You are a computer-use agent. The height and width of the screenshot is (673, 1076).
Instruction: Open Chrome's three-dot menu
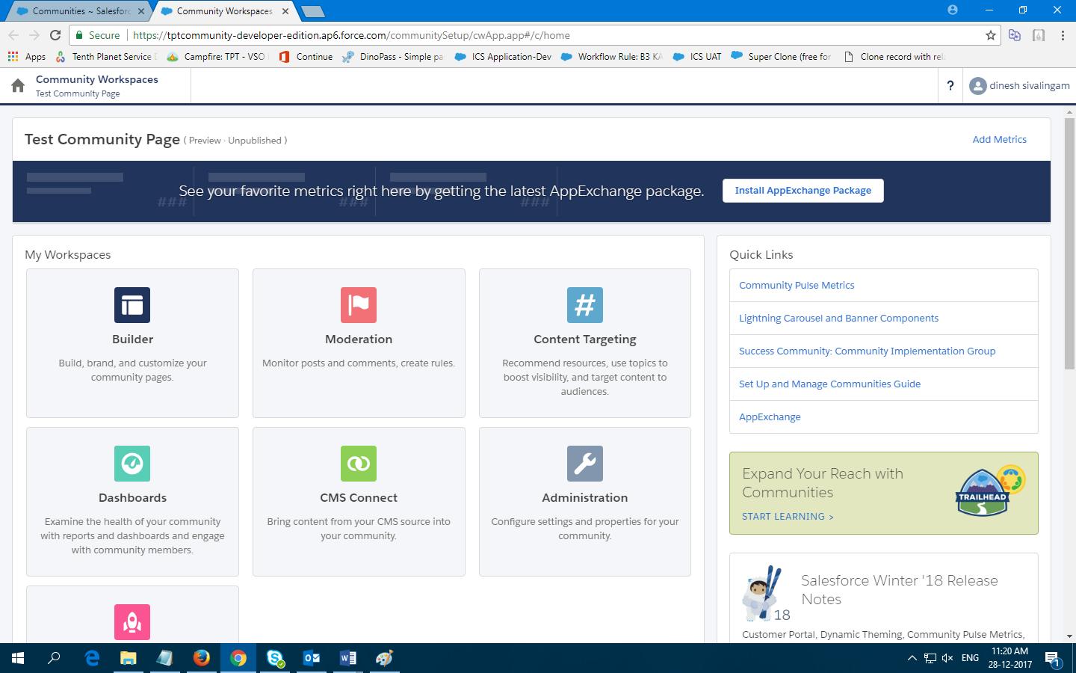coord(1063,35)
